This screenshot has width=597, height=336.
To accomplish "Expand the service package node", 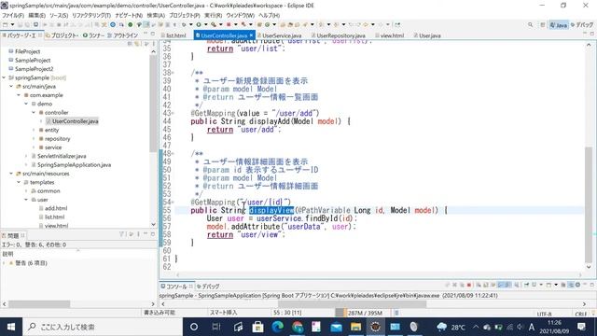I will (34, 147).
